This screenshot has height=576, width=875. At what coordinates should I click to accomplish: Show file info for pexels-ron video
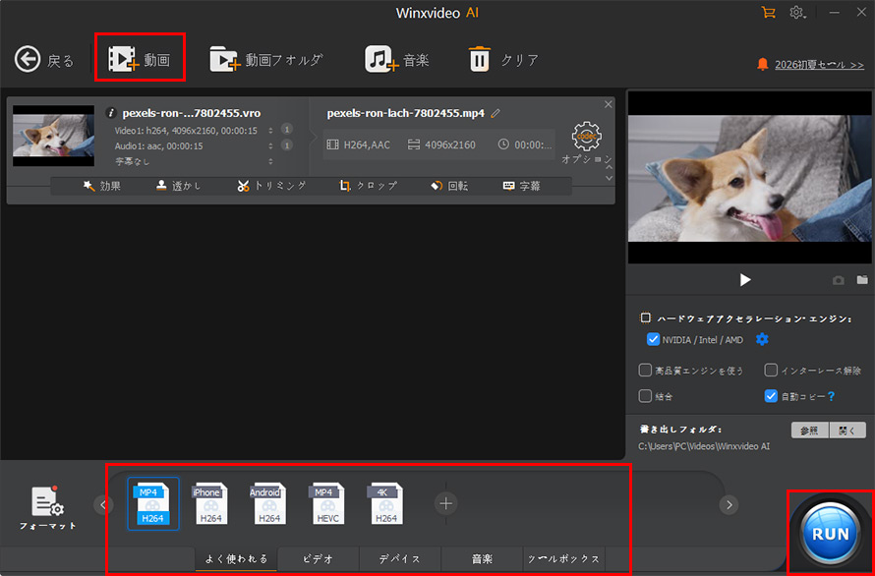pyautogui.click(x=111, y=113)
